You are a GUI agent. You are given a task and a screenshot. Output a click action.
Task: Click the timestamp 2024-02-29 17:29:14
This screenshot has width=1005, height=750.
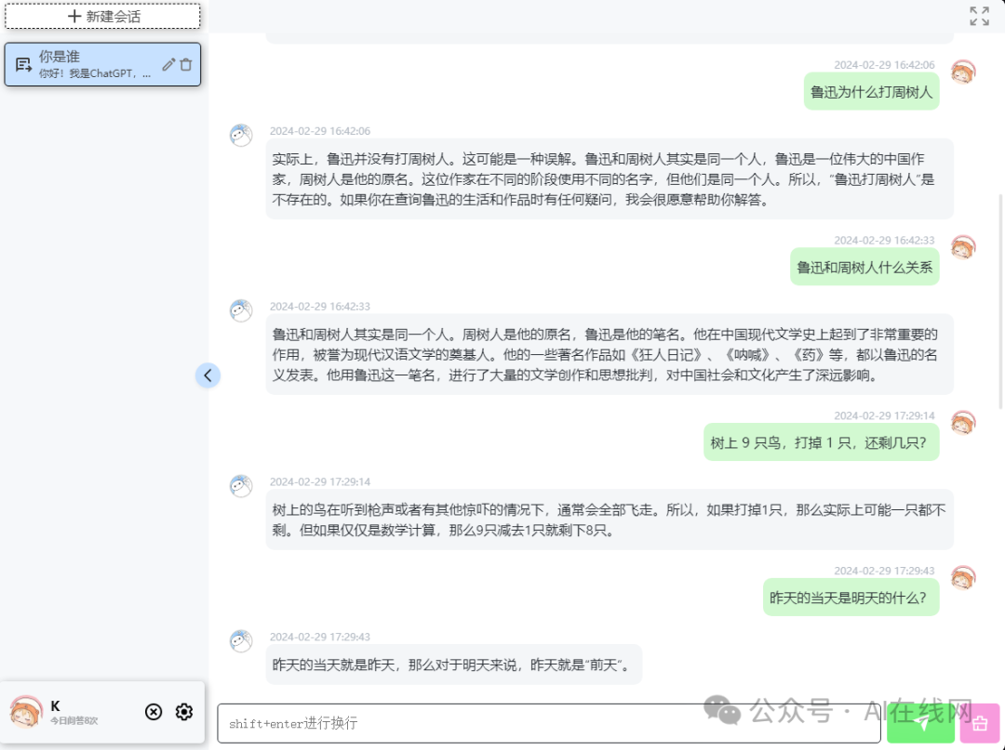click(320, 481)
